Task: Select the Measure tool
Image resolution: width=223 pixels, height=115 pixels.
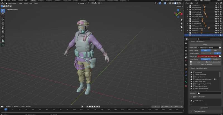Action: tap(3, 40)
